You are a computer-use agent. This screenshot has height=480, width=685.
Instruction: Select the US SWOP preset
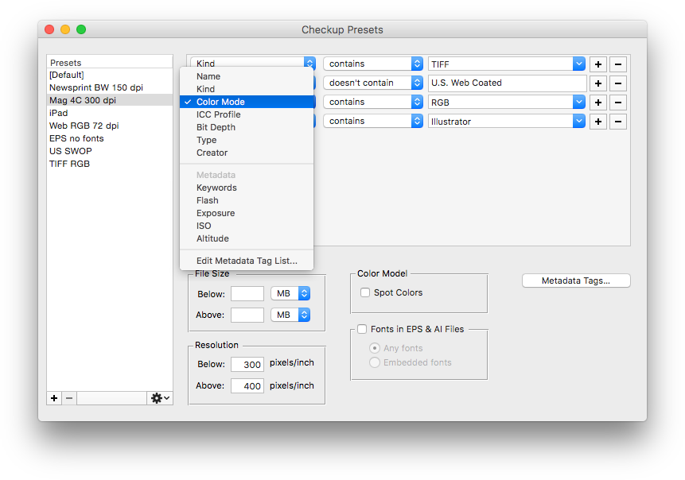click(110, 151)
